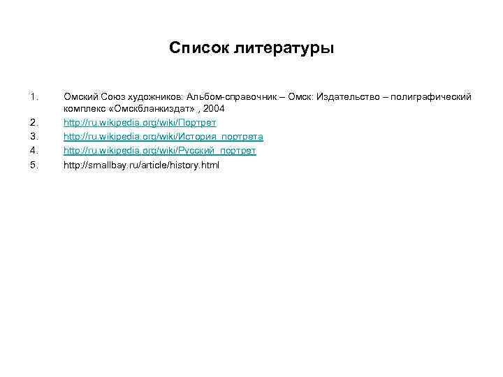Click the title 'Список литературы'

pyautogui.click(x=251, y=48)
